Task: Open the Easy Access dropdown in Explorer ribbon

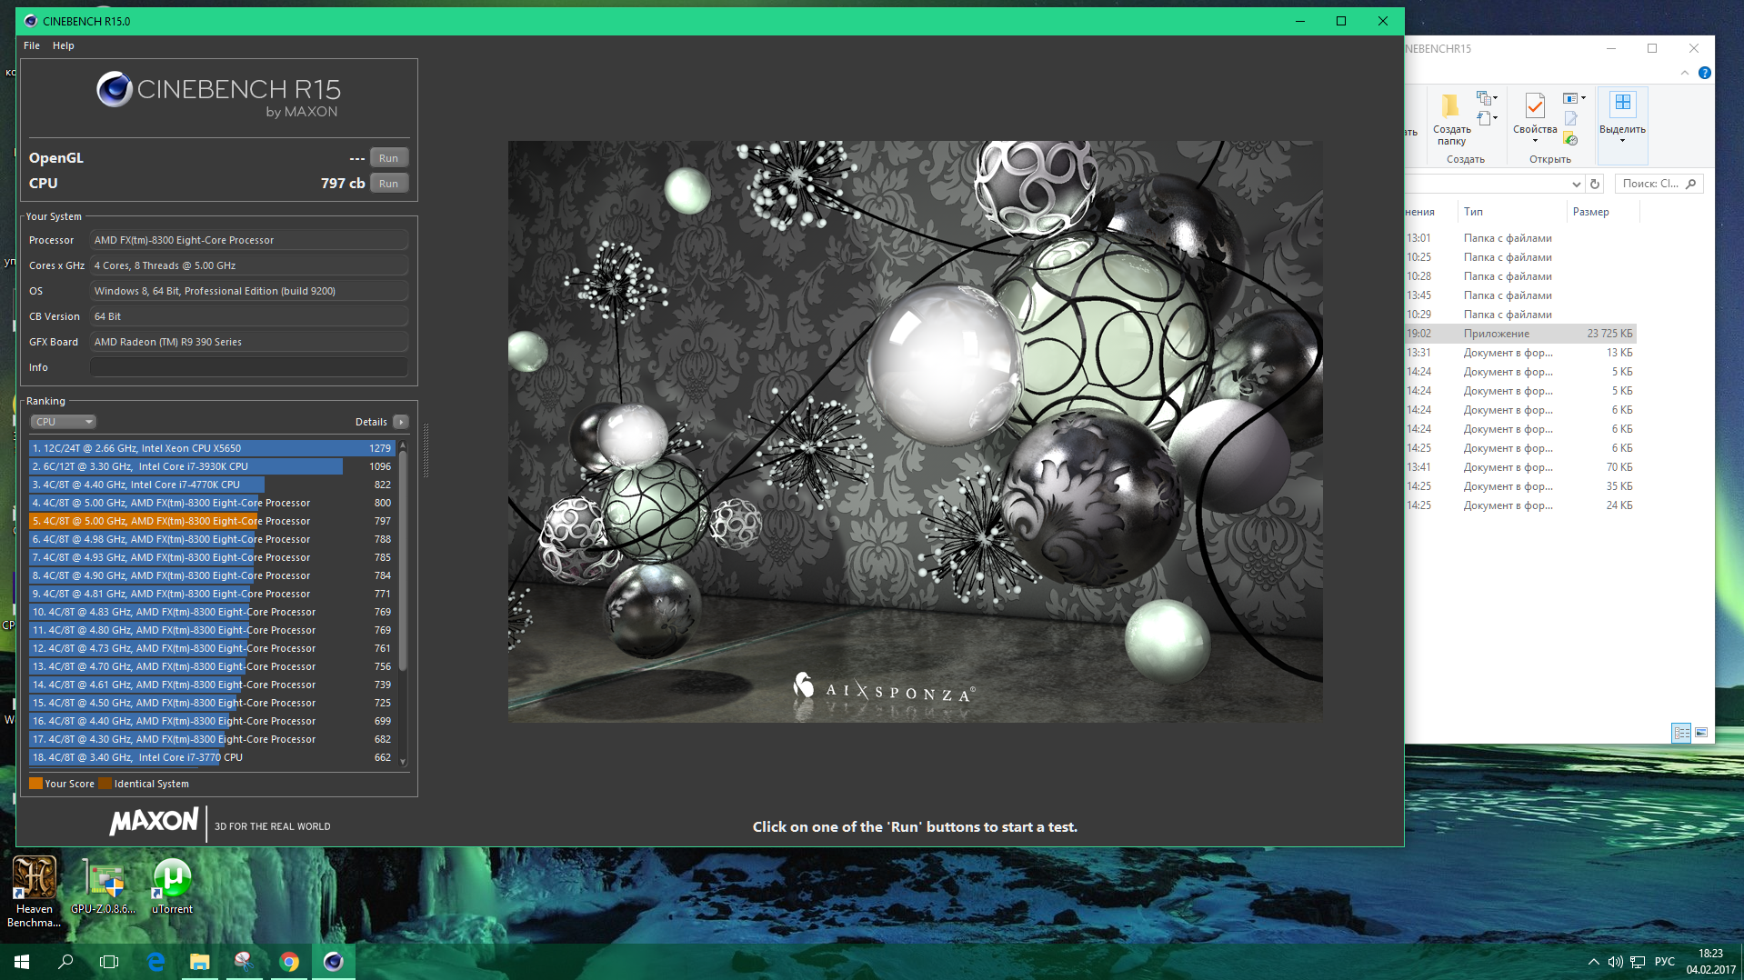Action: [x=1487, y=118]
